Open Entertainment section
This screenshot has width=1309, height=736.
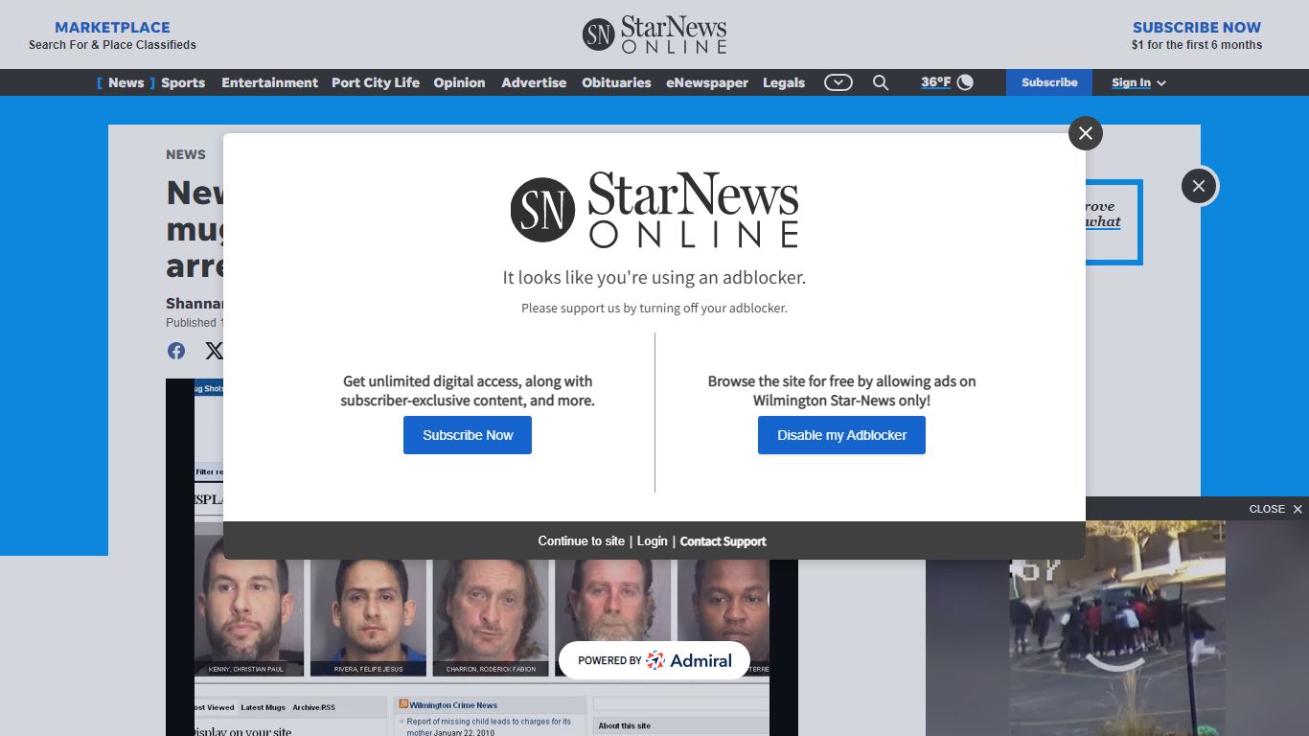(x=269, y=82)
